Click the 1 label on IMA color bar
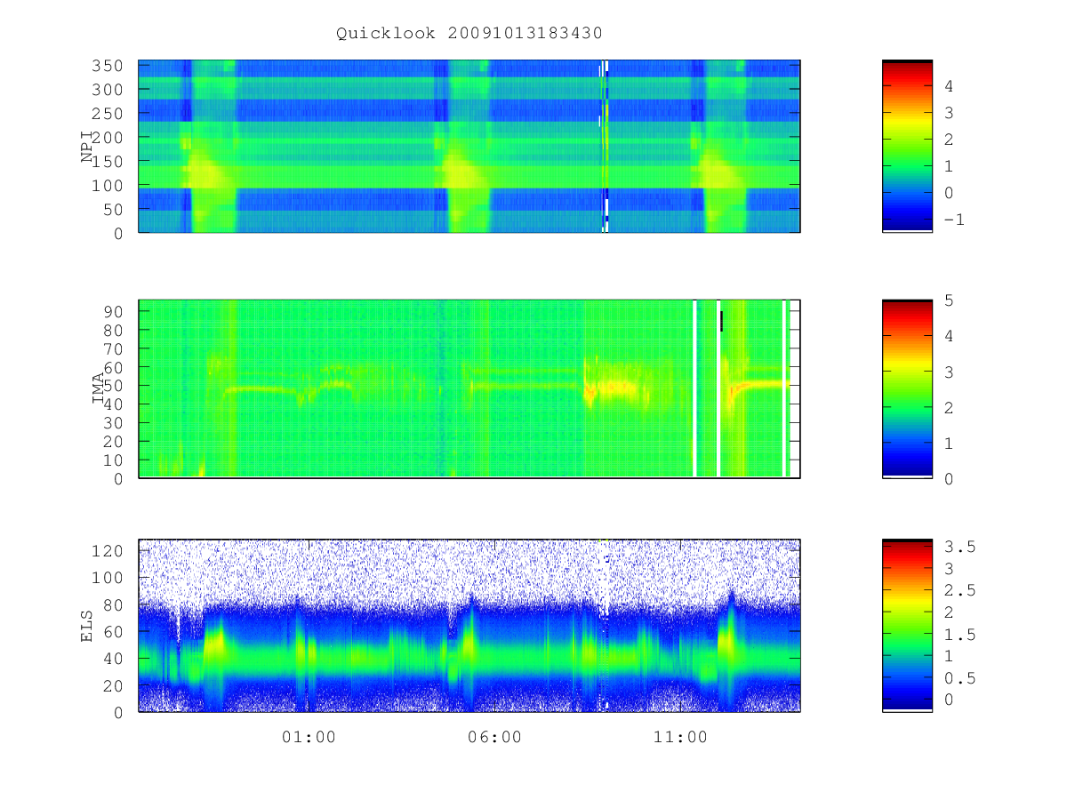Viewport: 1067px width, 800px height. coord(950,443)
